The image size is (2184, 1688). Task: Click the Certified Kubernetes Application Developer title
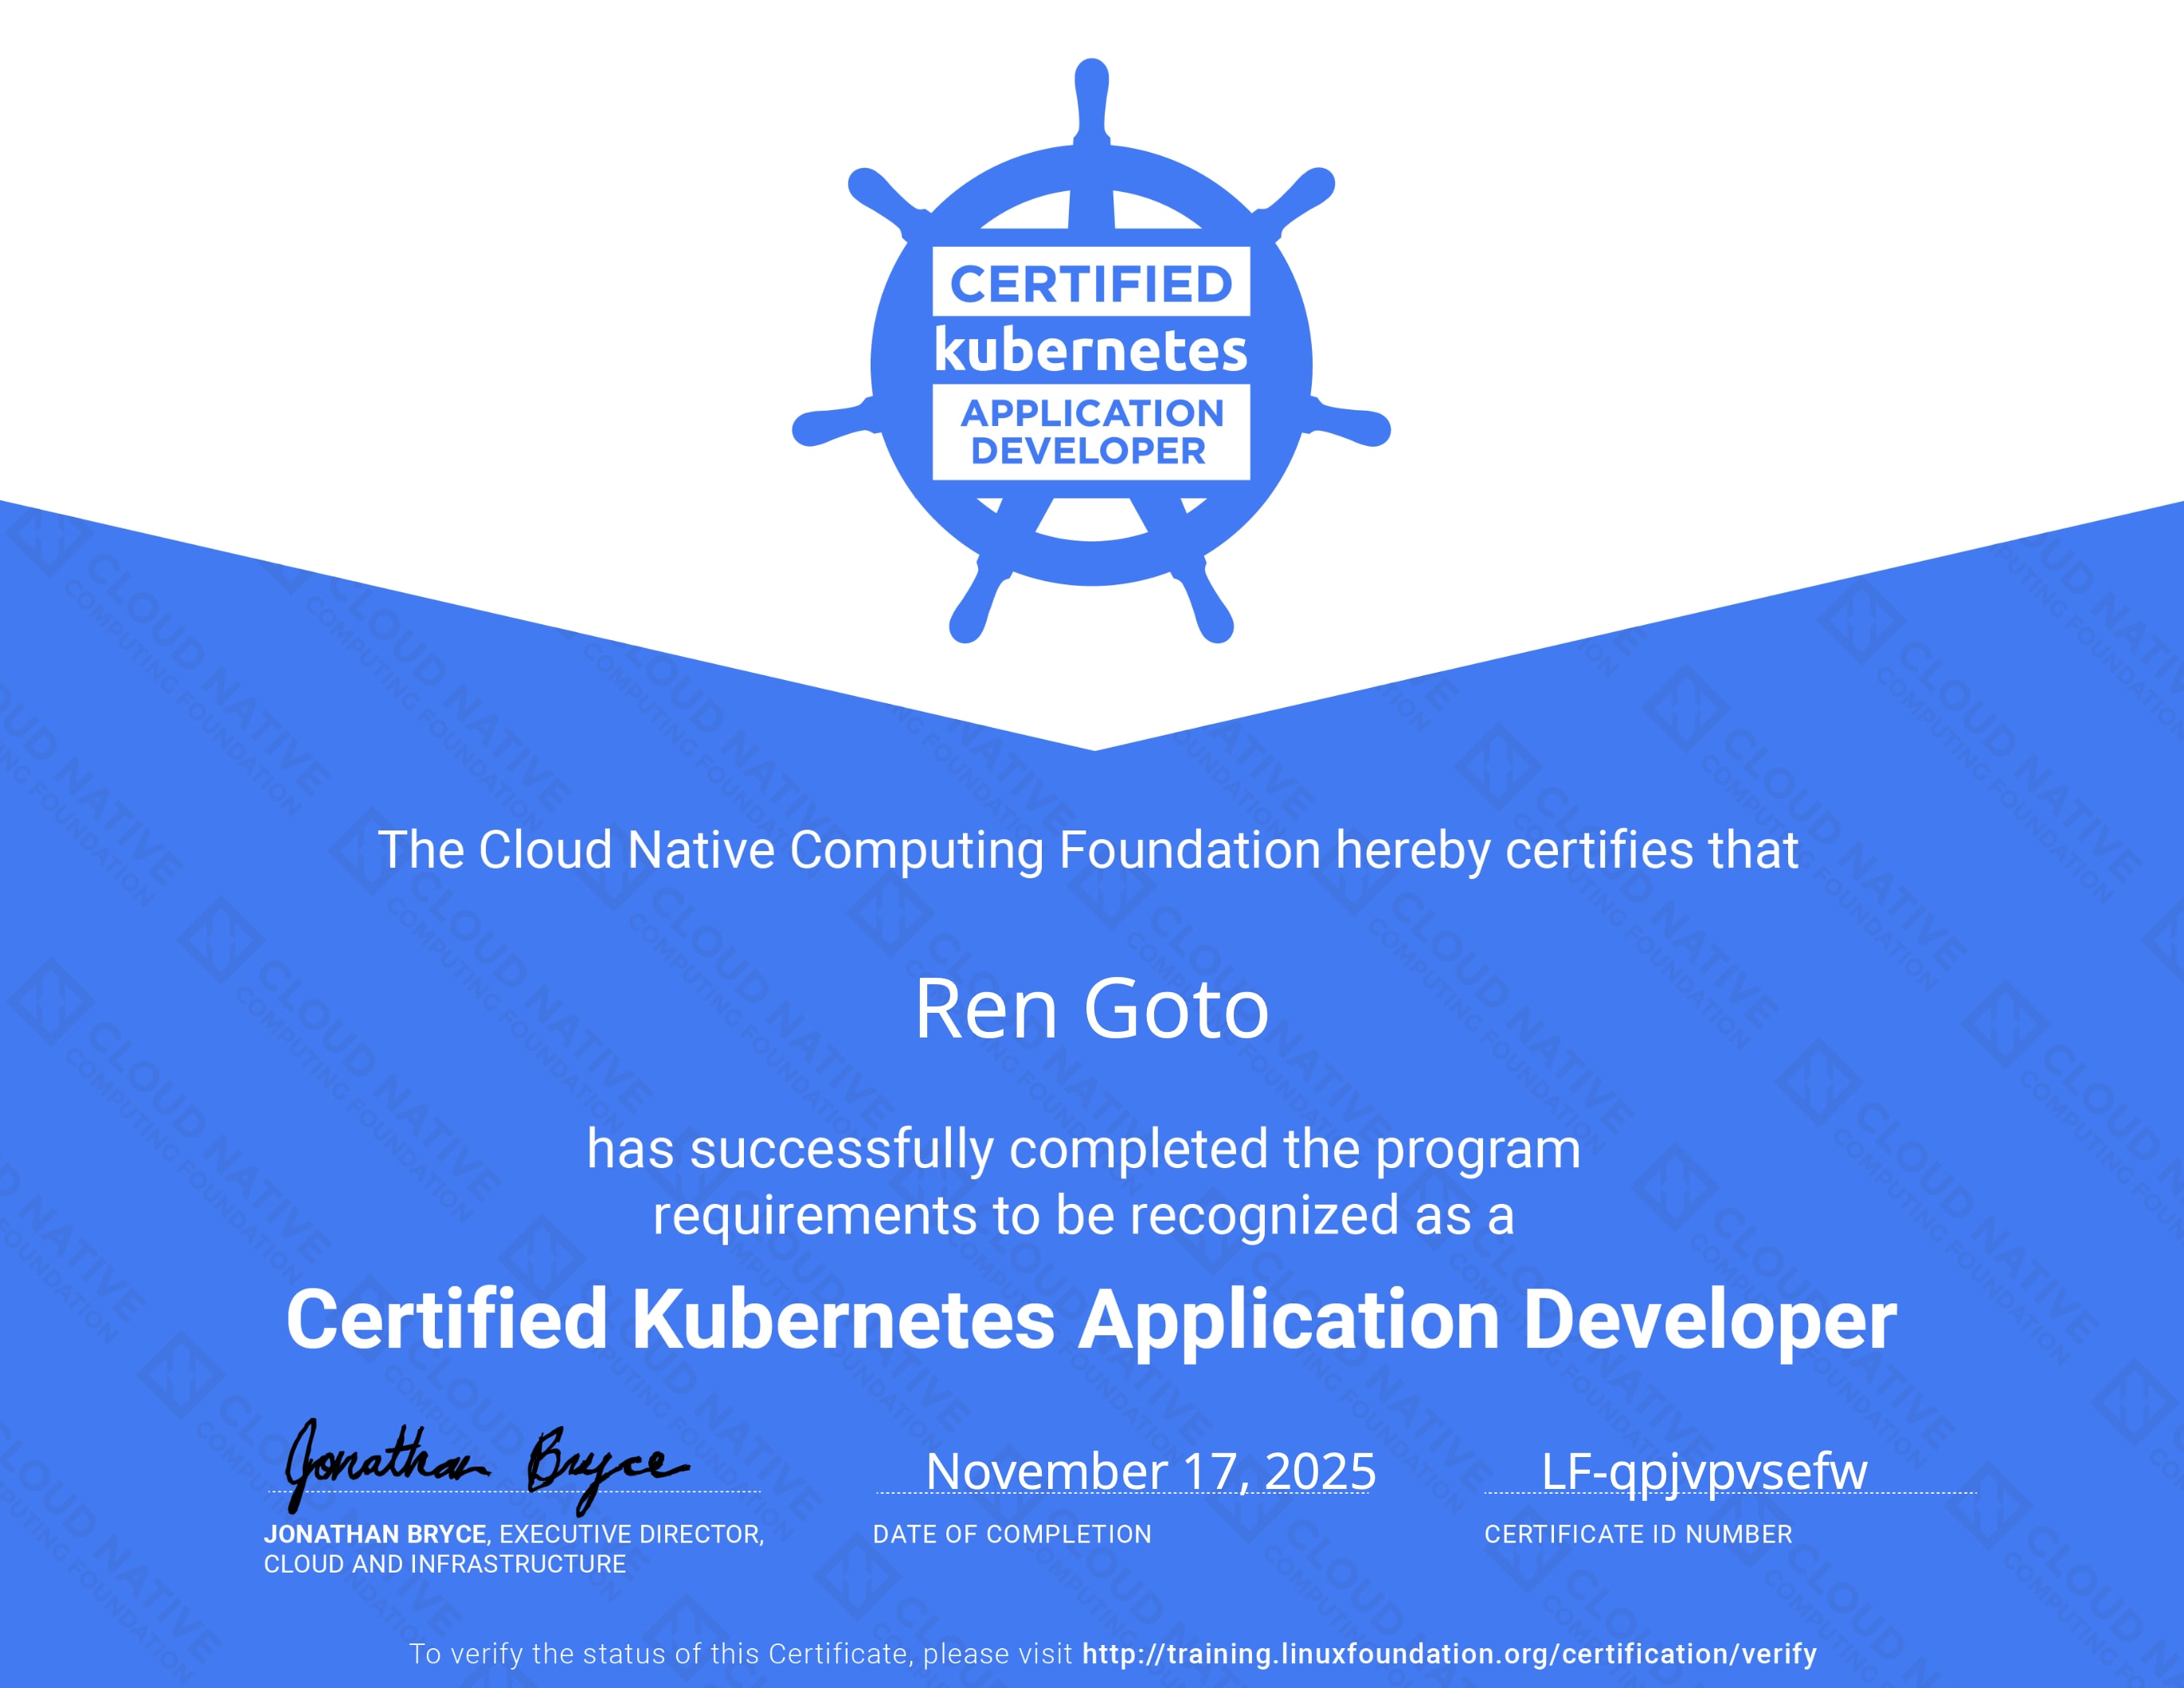pyautogui.click(x=1091, y=1320)
